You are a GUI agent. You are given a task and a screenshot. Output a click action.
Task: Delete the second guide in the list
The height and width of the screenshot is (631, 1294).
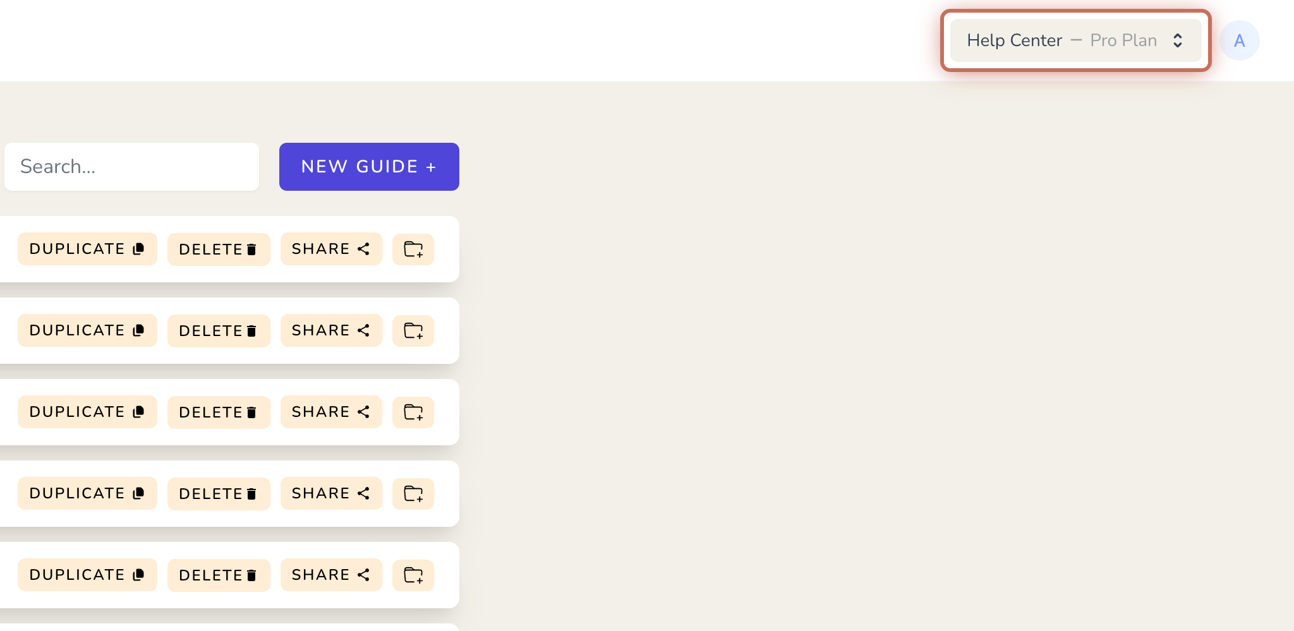219,331
